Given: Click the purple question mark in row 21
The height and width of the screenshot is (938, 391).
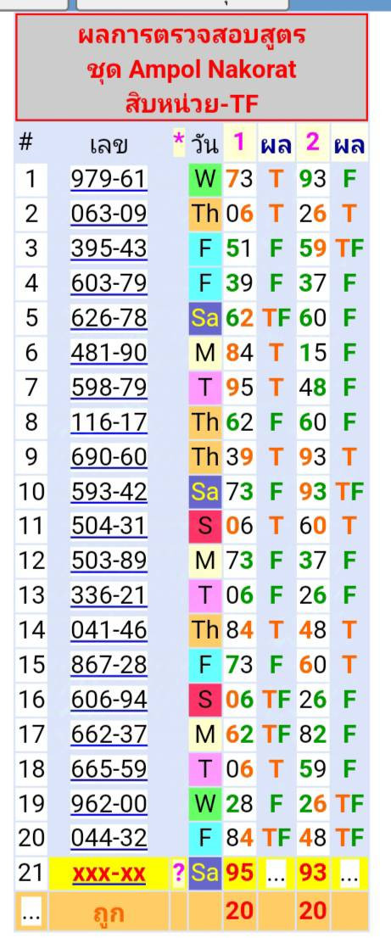Looking at the screenshot, I should tap(179, 874).
